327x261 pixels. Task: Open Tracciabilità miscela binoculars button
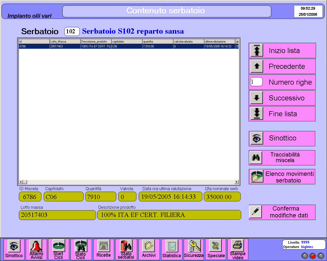(256, 158)
